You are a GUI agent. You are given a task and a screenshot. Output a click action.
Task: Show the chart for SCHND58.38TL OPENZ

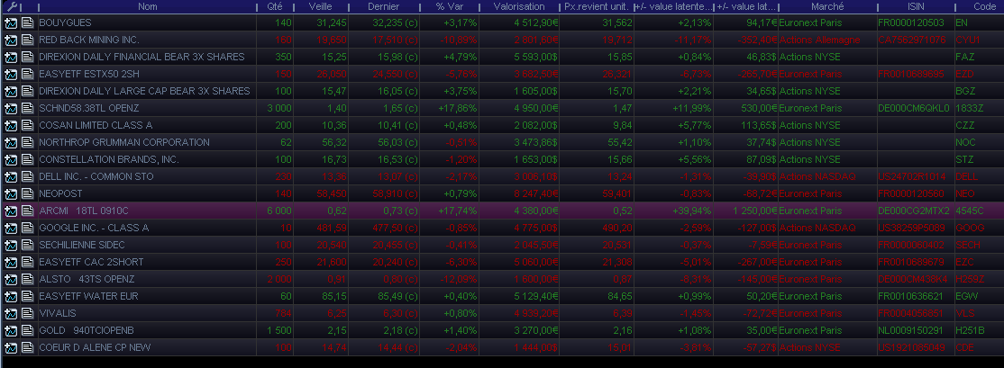click(x=10, y=108)
